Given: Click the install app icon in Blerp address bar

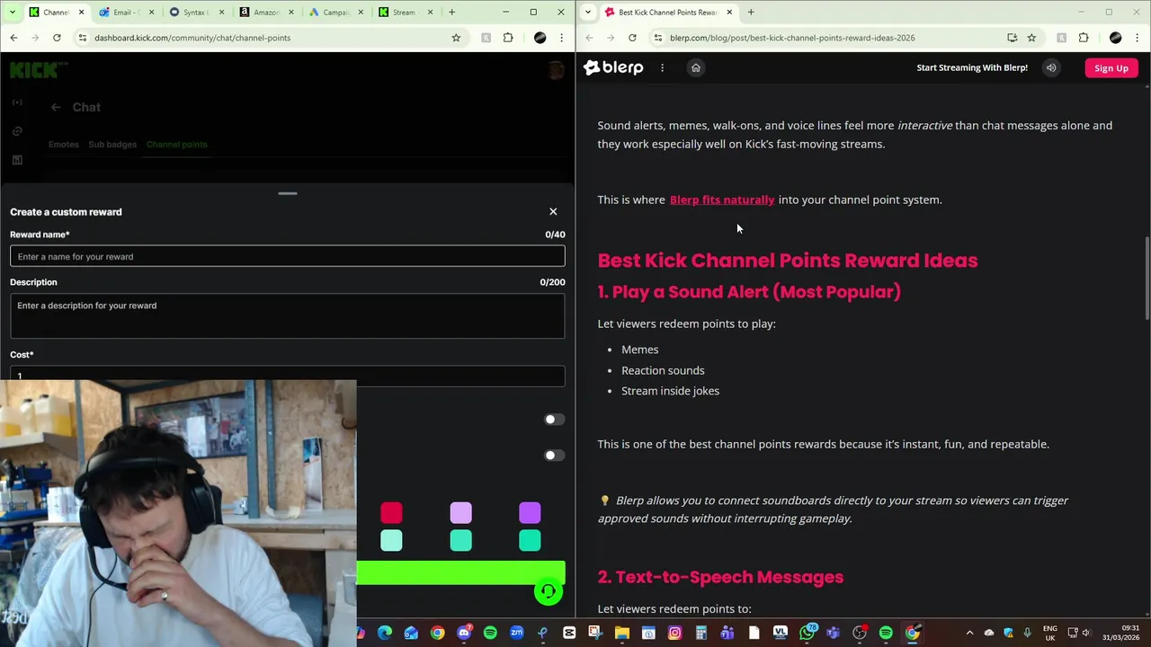Looking at the screenshot, I should [1012, 38].
